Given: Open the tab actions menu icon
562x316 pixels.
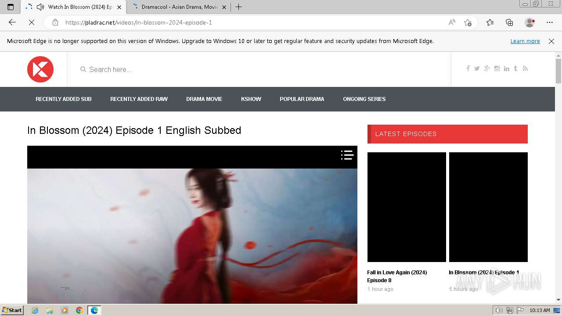Looking at the screenshot, I should coord(11,7).
